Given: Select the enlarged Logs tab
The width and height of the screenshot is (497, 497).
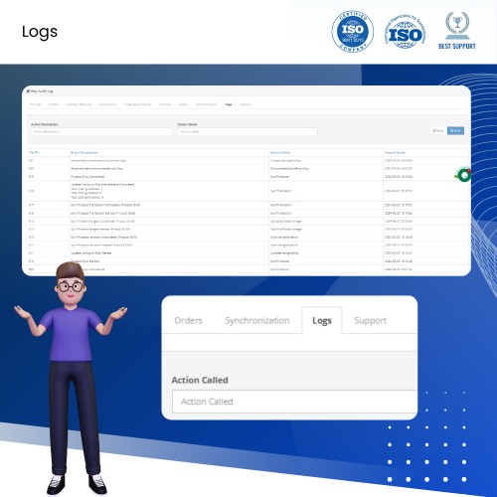Looking at the screenshot, I should tap(322, 320).
